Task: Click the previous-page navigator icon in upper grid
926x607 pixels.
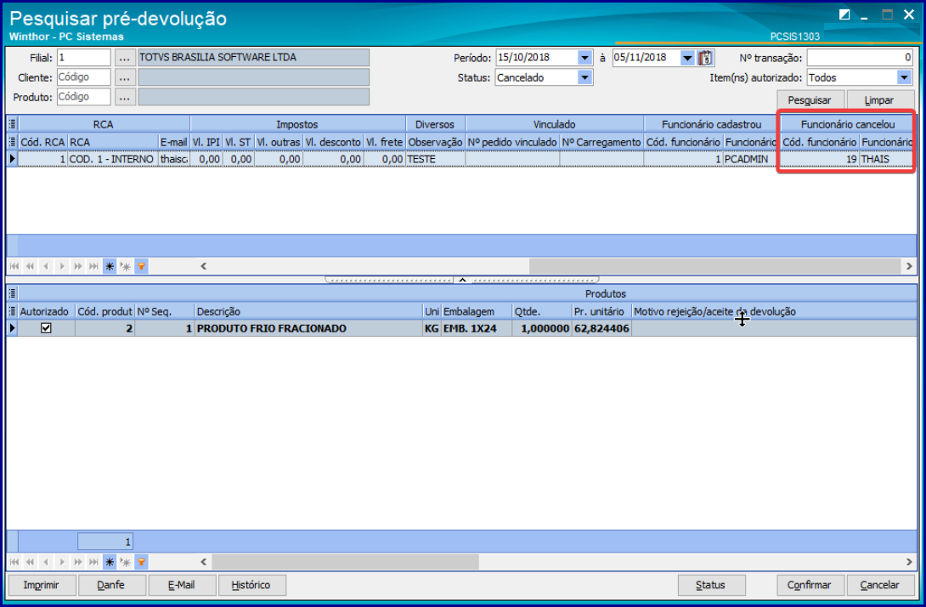Action: point(30,267)
